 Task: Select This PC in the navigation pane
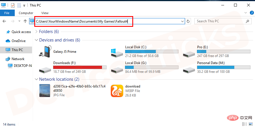(16, 50)
